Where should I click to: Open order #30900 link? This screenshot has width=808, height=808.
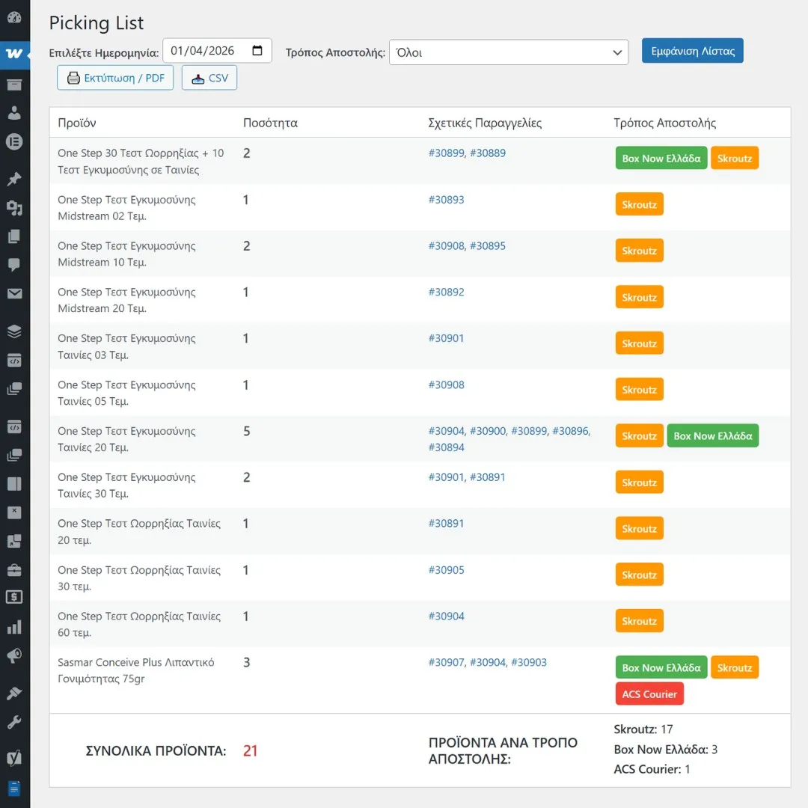pyautogui.click(x=488, y=431)
